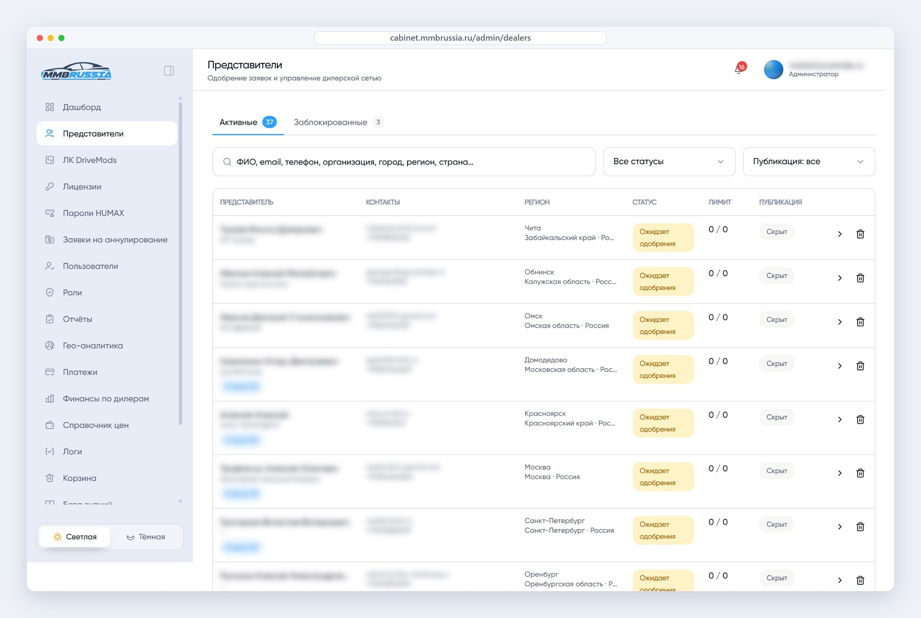Switch to Тёмная theme
The height and width of the screenshot is (618, 921).
pyautogui.click(x=146, y=537)
